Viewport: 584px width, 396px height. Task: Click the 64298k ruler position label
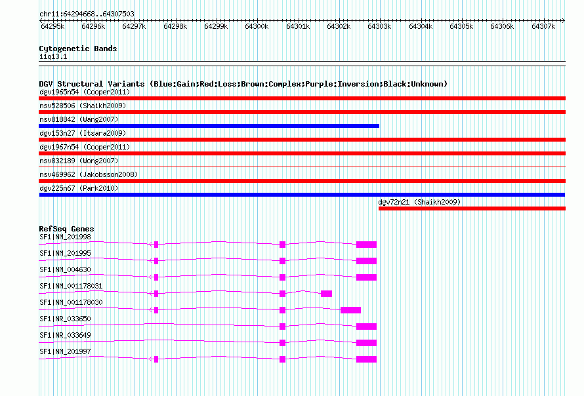click(175, 26)
